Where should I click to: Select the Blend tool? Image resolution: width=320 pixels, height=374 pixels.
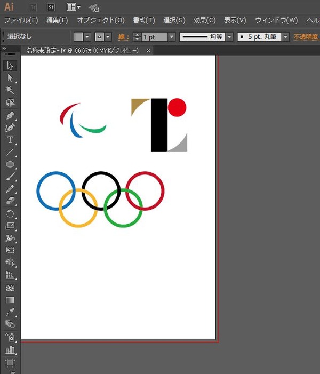click(10, 324)
